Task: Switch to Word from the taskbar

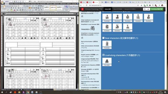Action: [32, 92]
